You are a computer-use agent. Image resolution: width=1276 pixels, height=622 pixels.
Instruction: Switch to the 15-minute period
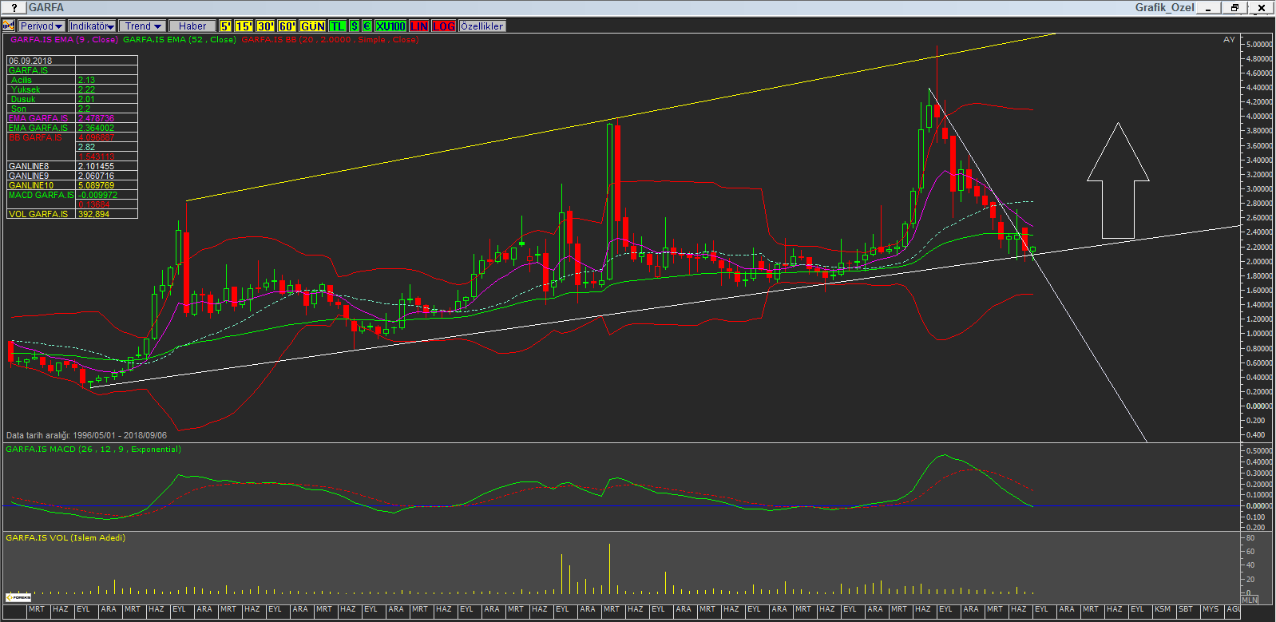(x=244, y=26)
